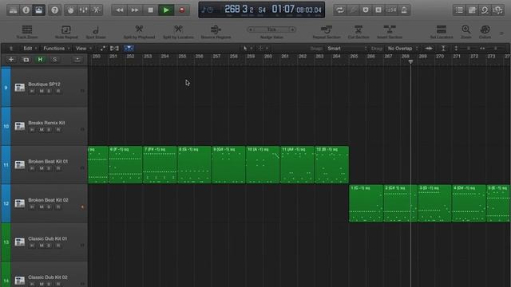Click the Colors palette toolbar icon
The width and height of the screenshot is (511, 287).
tap(485, 29)
